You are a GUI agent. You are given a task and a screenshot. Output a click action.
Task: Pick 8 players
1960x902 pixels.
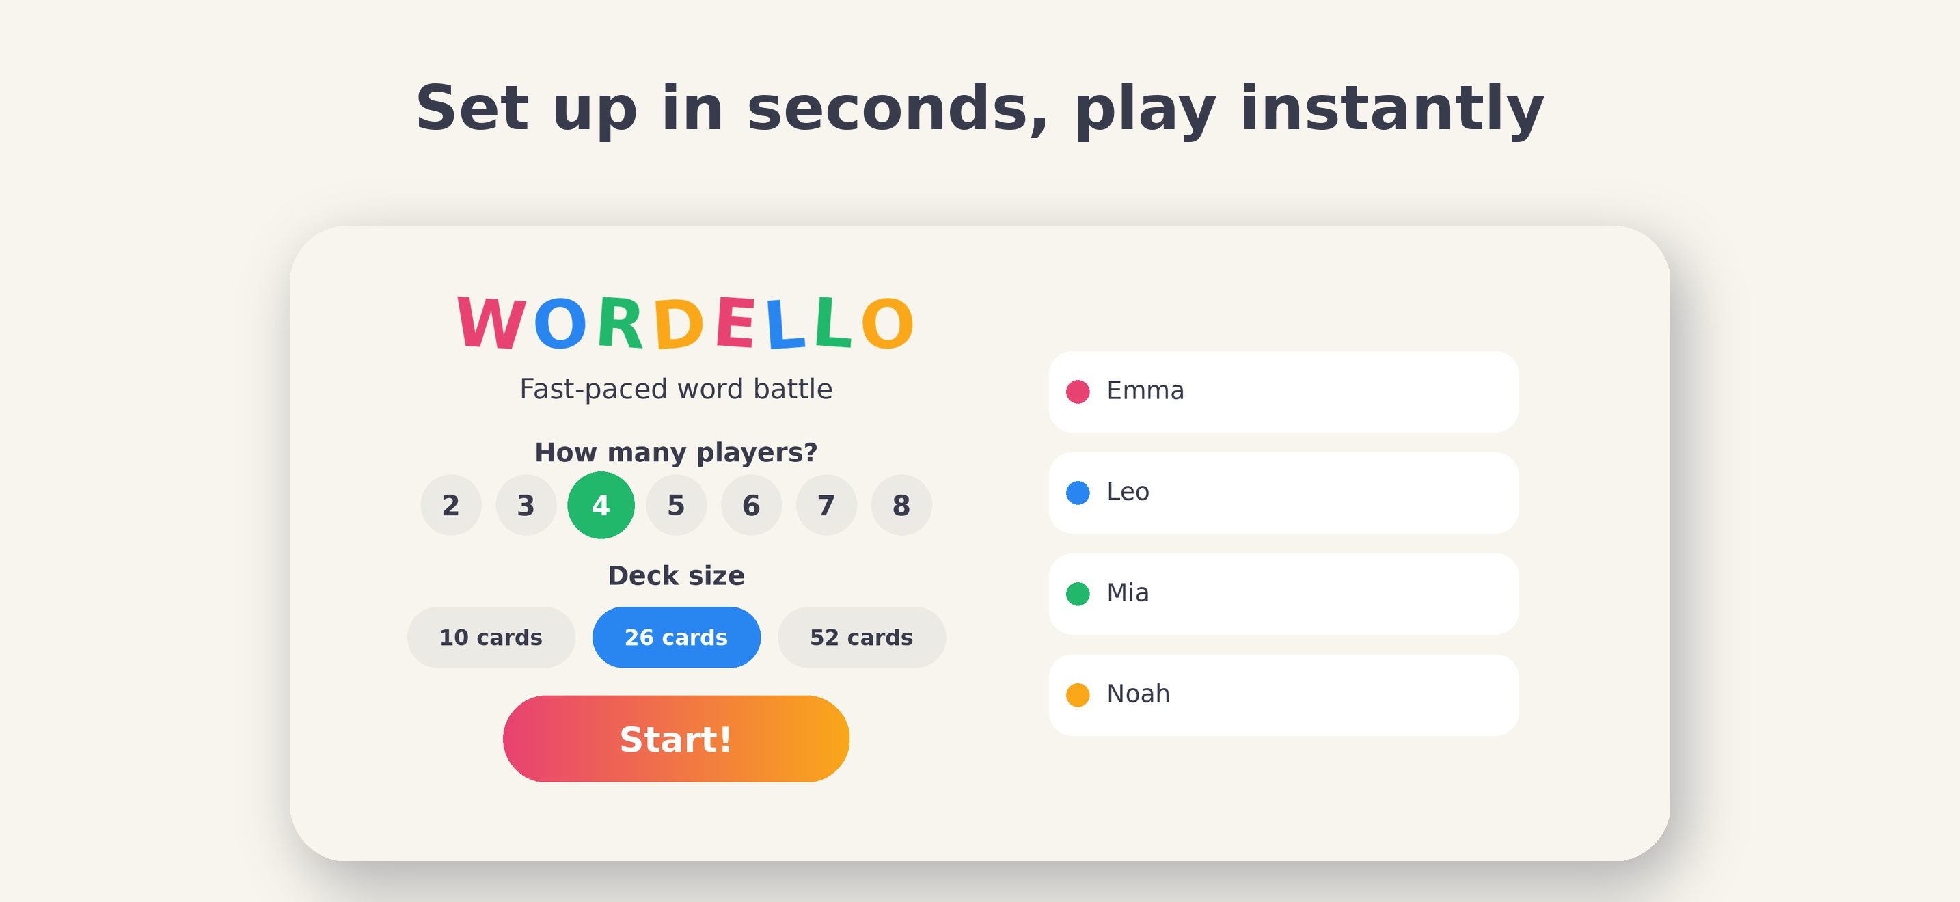[901, 505]
